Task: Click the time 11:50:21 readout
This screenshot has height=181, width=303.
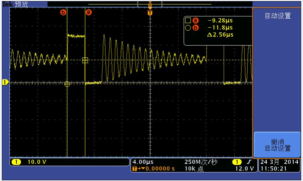Action: (273, 169)
